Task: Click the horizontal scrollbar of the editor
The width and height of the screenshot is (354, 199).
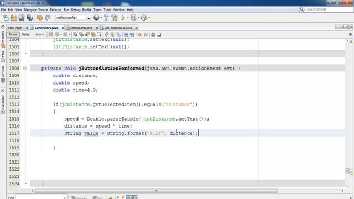Action: 156,191
